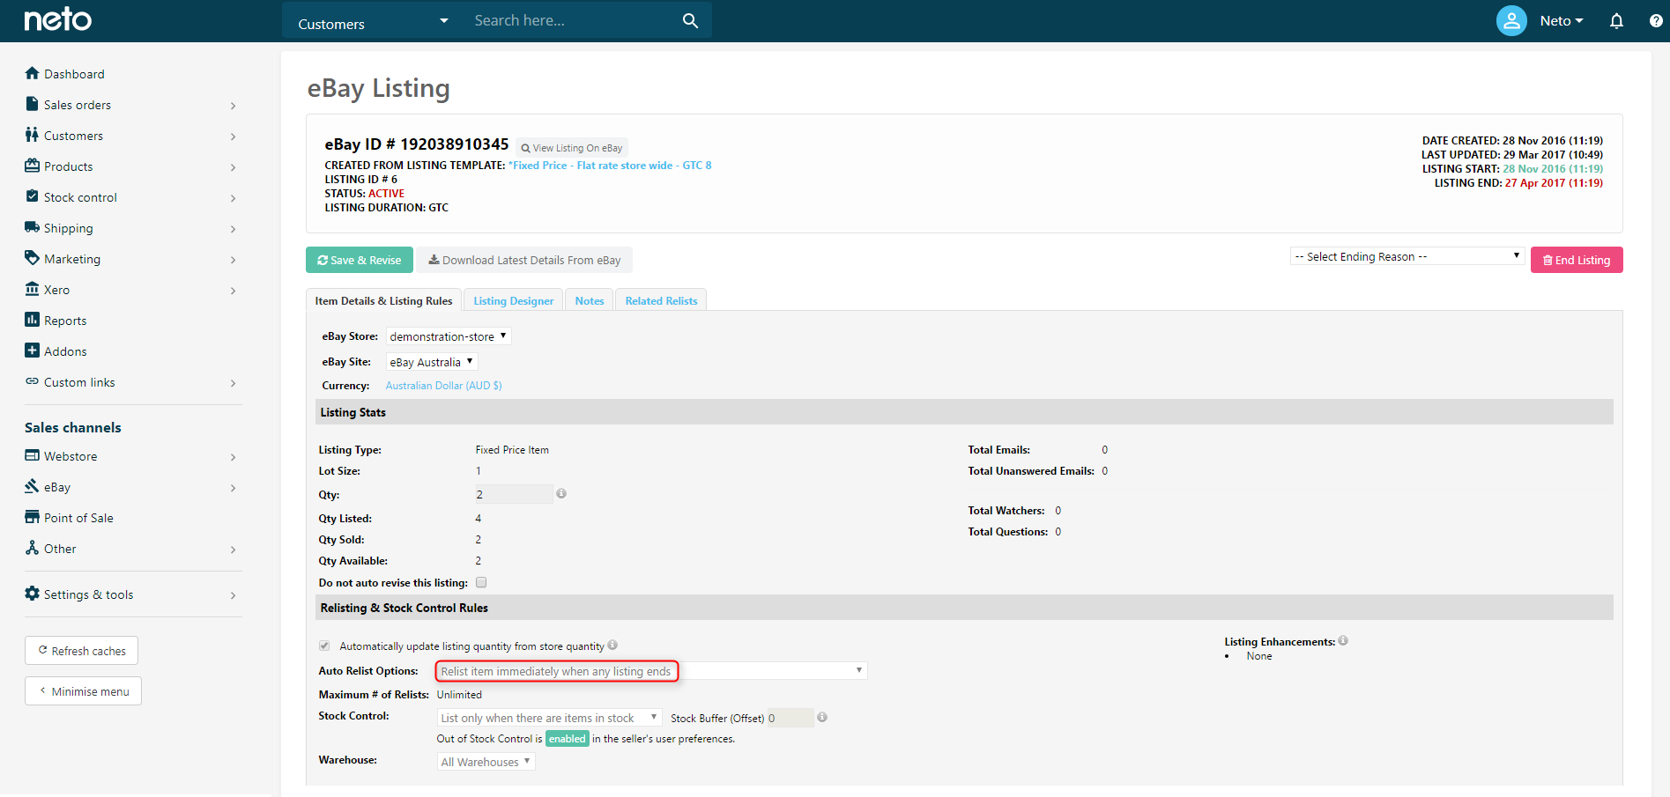
Task: Switch to Listing Designer tab
Action: tap(514, 300)
